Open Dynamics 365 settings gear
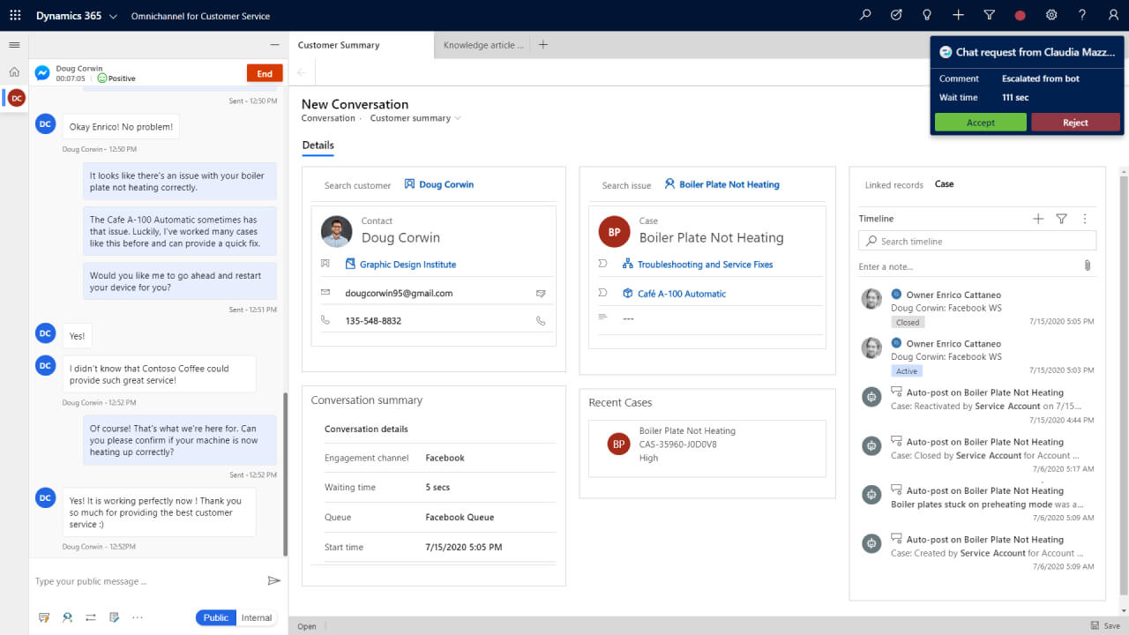The width and height of the screenshot is (1129, 635). (1050, 15)
